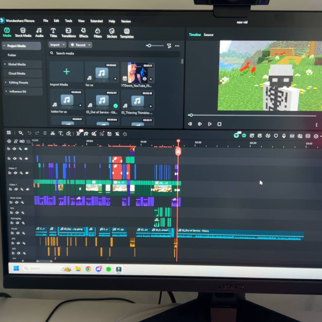Image resolution: width=322 pixels, height=322 pixels.
Task: Click the timeline zoom out minus icon
Action: [x=316, y=136]
